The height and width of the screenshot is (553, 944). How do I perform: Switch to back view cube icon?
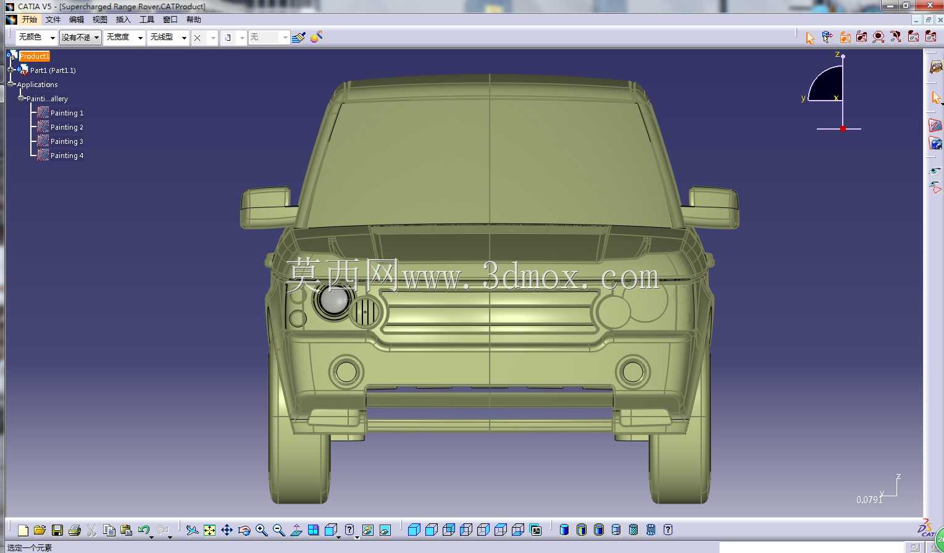449,530
